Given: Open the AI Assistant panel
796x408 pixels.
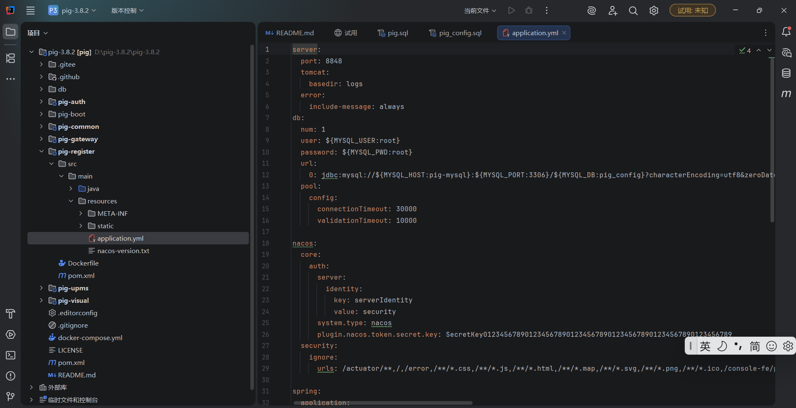Looking at the screenshot, I should pos(786,53).
